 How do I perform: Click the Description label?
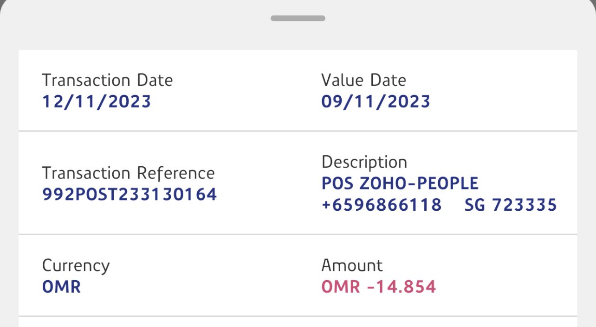coord(364,162)
